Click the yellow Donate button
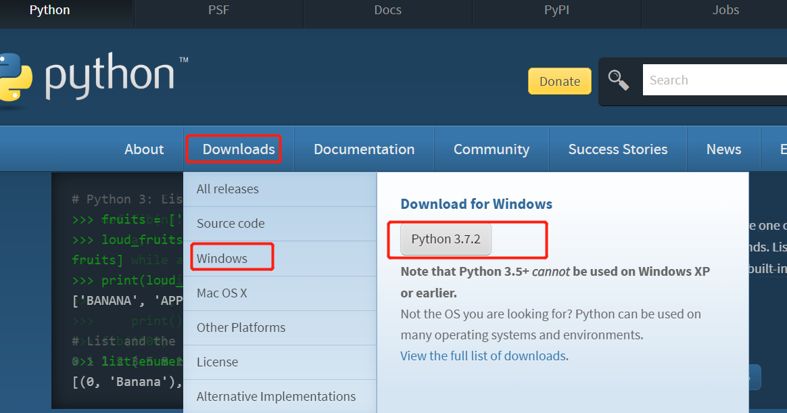The width and height of the screenshot is (787, 413). click(560, 81)
